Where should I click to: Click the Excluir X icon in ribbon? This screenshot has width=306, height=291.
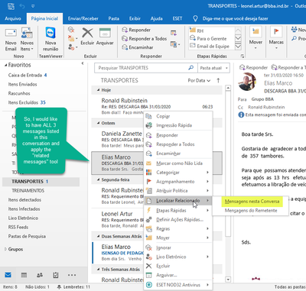click(87, 33)
